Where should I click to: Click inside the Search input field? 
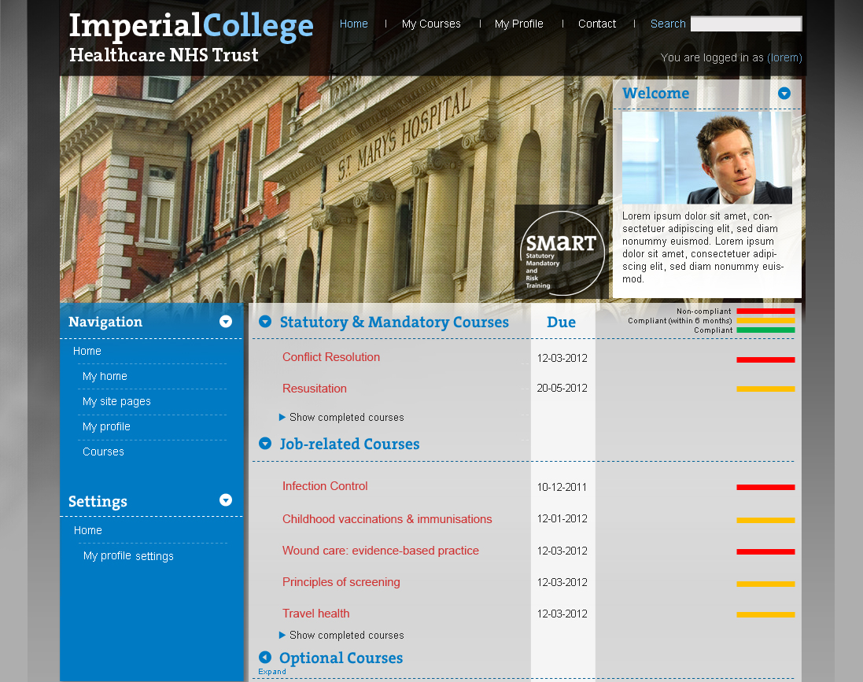[x=746, y=23]
